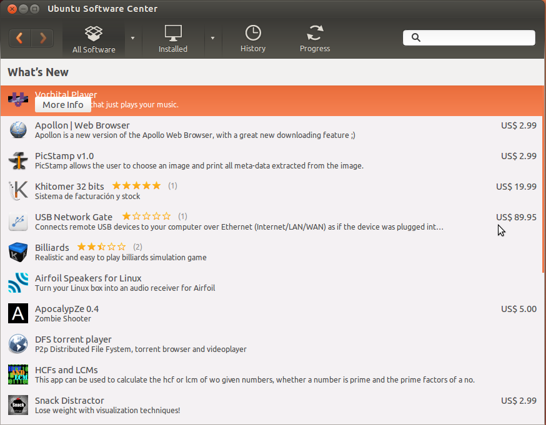Click inside the search field
Image resolution: width=546 pixels, height=425 pixels.
pos(469,37)
